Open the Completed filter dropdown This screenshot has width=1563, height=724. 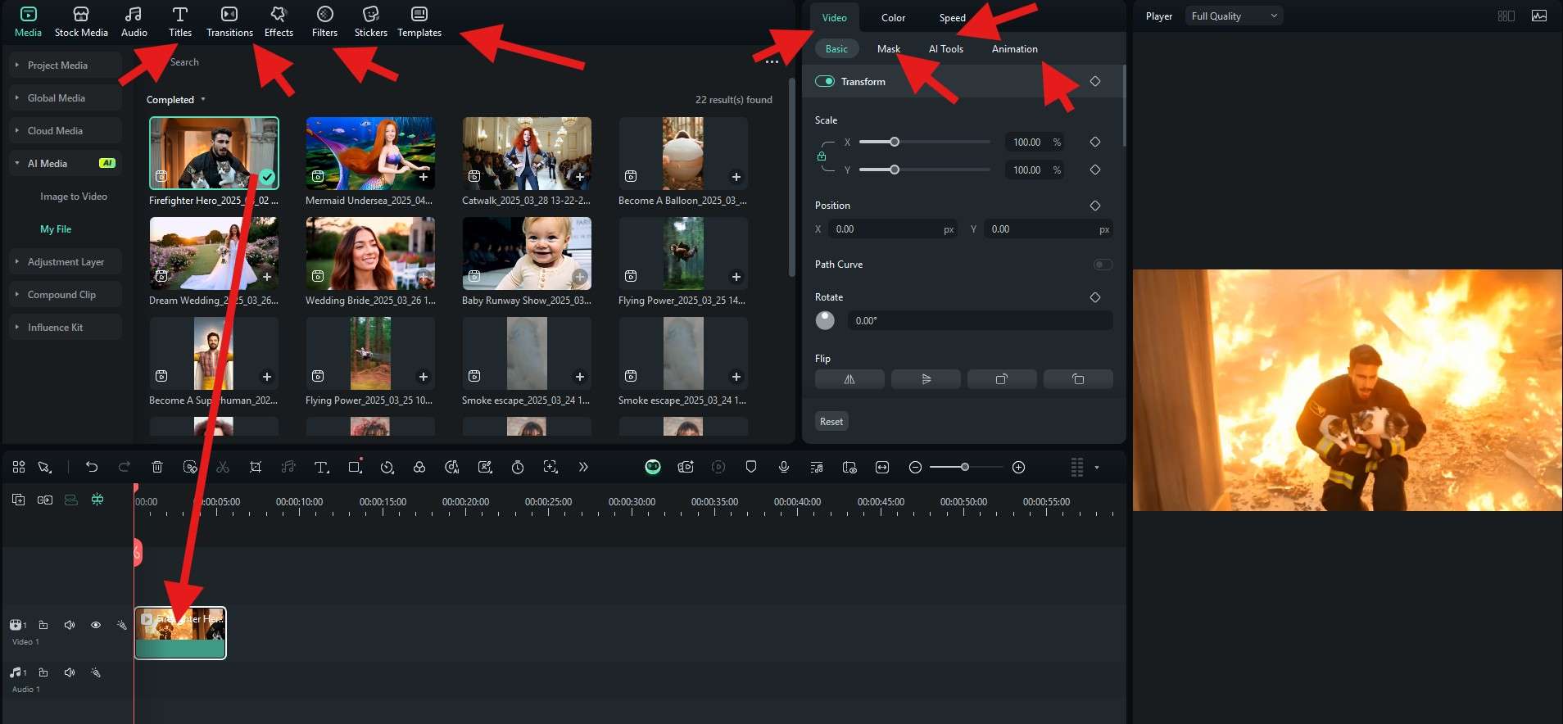pyautogui.click(x=176, y=100)
